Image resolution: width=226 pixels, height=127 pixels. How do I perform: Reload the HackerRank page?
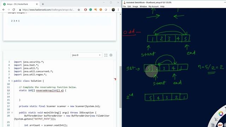(x=14, y=10)
